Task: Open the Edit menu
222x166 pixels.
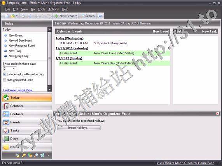Action: pos(16,9)
